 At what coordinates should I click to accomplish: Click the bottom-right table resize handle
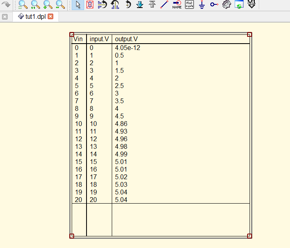249,236
